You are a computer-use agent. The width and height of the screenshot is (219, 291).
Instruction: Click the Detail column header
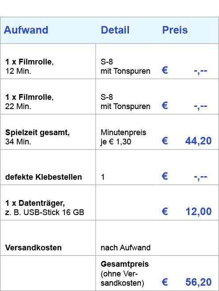point(115,30)
